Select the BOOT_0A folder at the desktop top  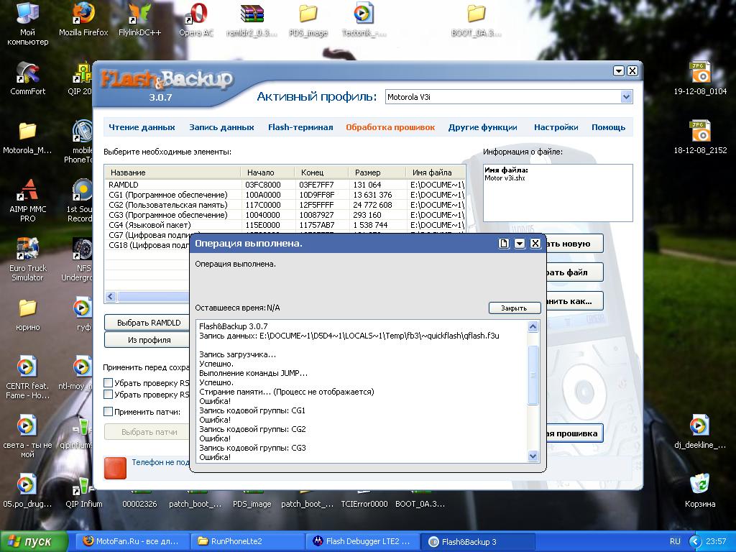476,19
